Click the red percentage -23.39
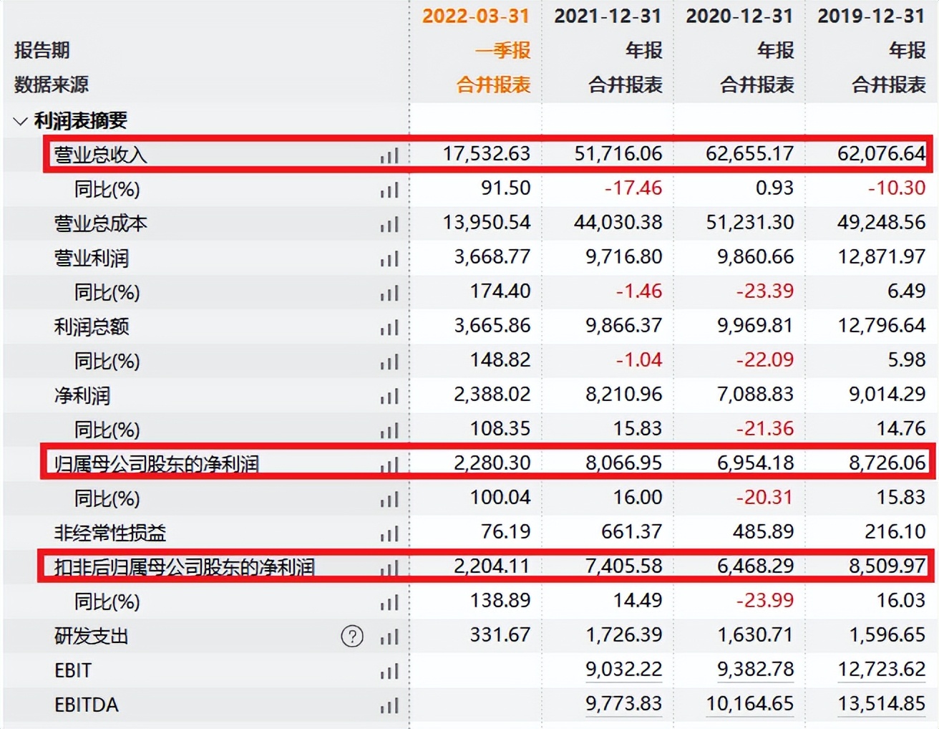Image resolution: width=939 pixels, height=729 pixels. [x=765, y=291]
